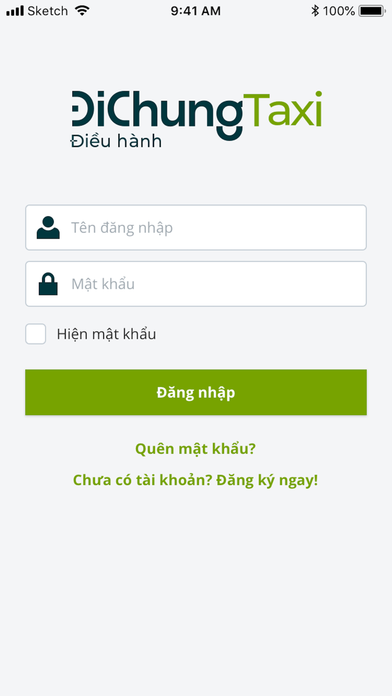Uncheck the password visibility box

coord(35,333)
